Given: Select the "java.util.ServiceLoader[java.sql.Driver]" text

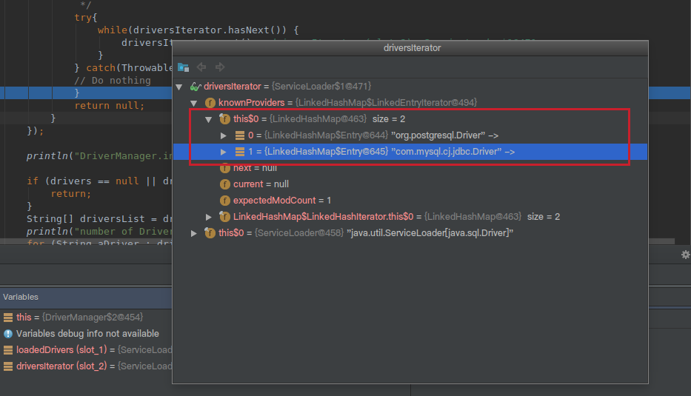Looking at the screenshot, I should pyautogui.click(x=430, y=232).
